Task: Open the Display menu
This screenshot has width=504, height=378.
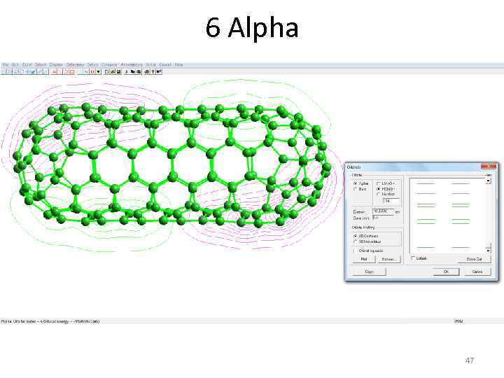Action: click(x=55, y=64)
